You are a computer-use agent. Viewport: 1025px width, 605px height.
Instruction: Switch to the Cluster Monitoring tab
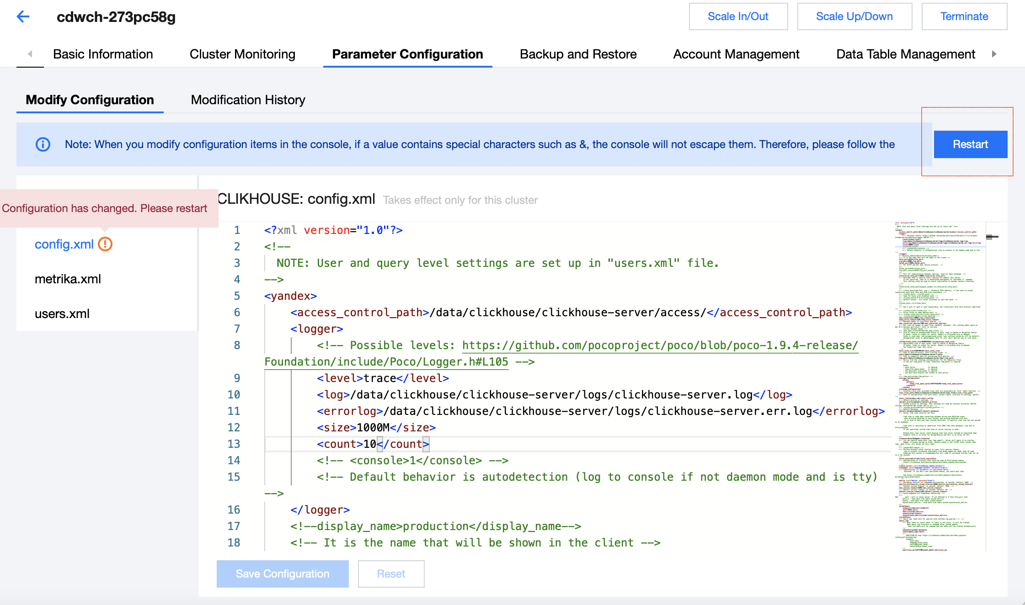(x=242, y=54)
